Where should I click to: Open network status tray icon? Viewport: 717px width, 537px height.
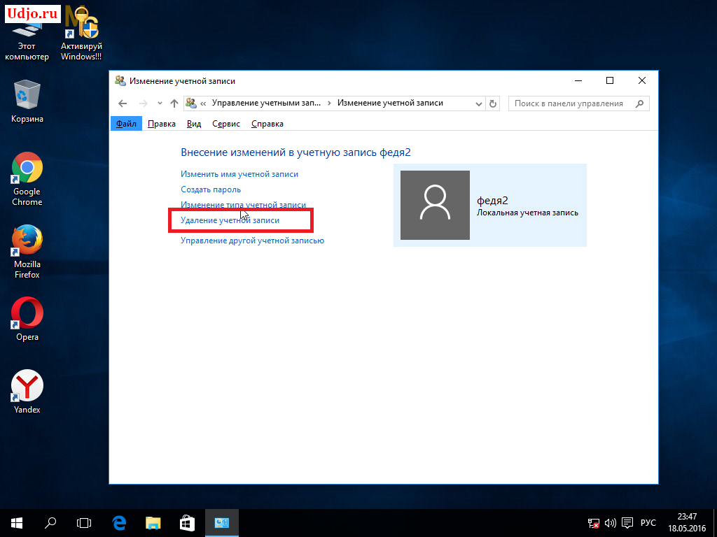594,523
